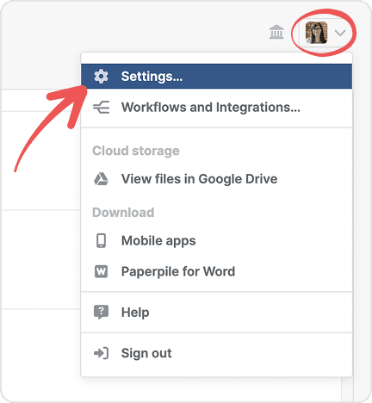Click the Settings gear icon

[101, 77]
